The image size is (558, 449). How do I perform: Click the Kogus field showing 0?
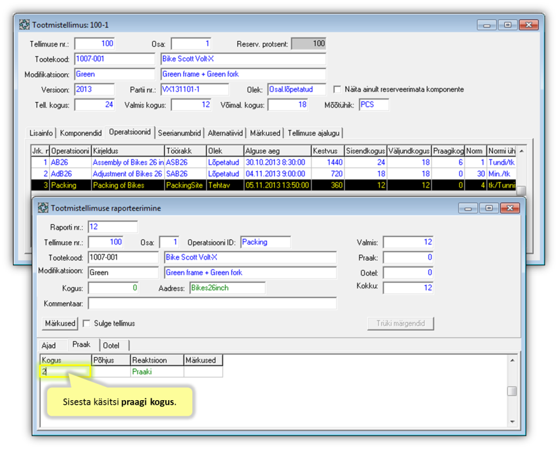click(113, 288)
